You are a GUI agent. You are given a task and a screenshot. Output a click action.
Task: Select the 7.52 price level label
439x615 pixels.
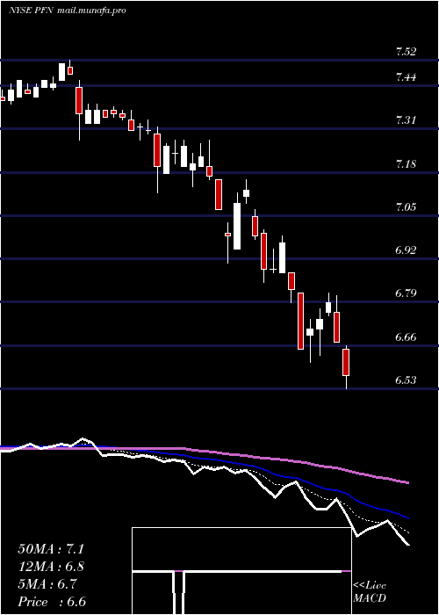point(406,51)
